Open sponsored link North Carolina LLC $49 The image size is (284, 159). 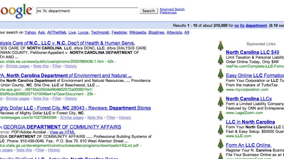[x=253, y=52]
